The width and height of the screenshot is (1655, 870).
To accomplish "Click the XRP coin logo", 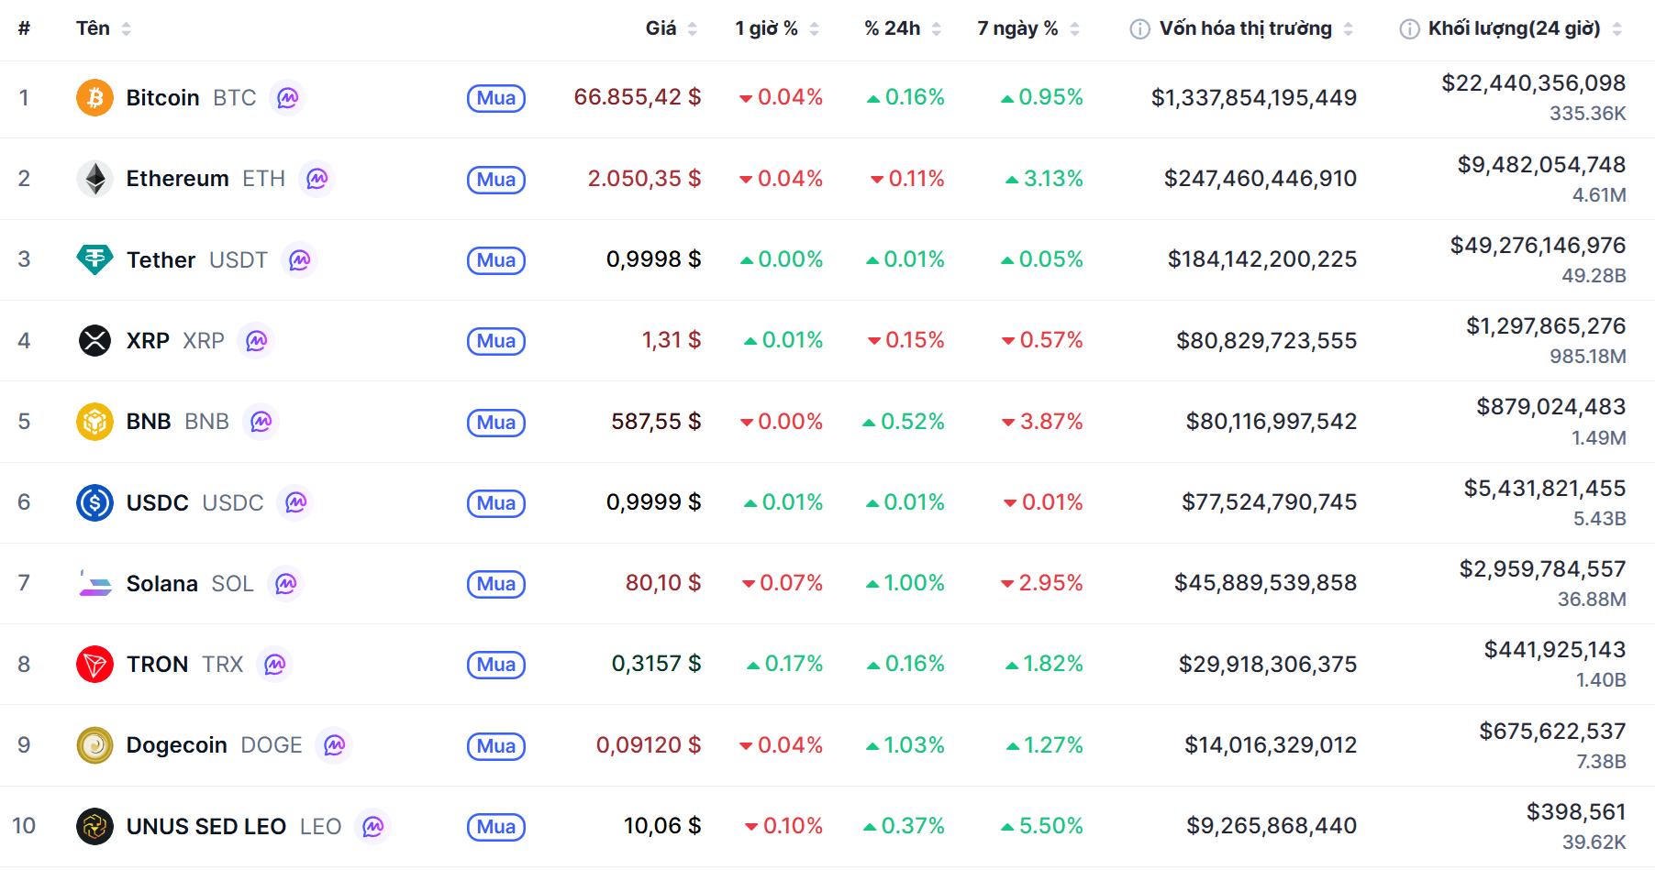I will point(94,341).
